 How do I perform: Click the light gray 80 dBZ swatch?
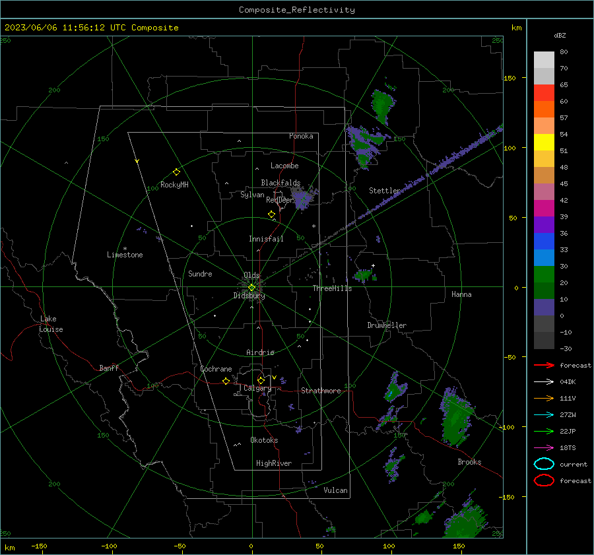tap(544, 60)
